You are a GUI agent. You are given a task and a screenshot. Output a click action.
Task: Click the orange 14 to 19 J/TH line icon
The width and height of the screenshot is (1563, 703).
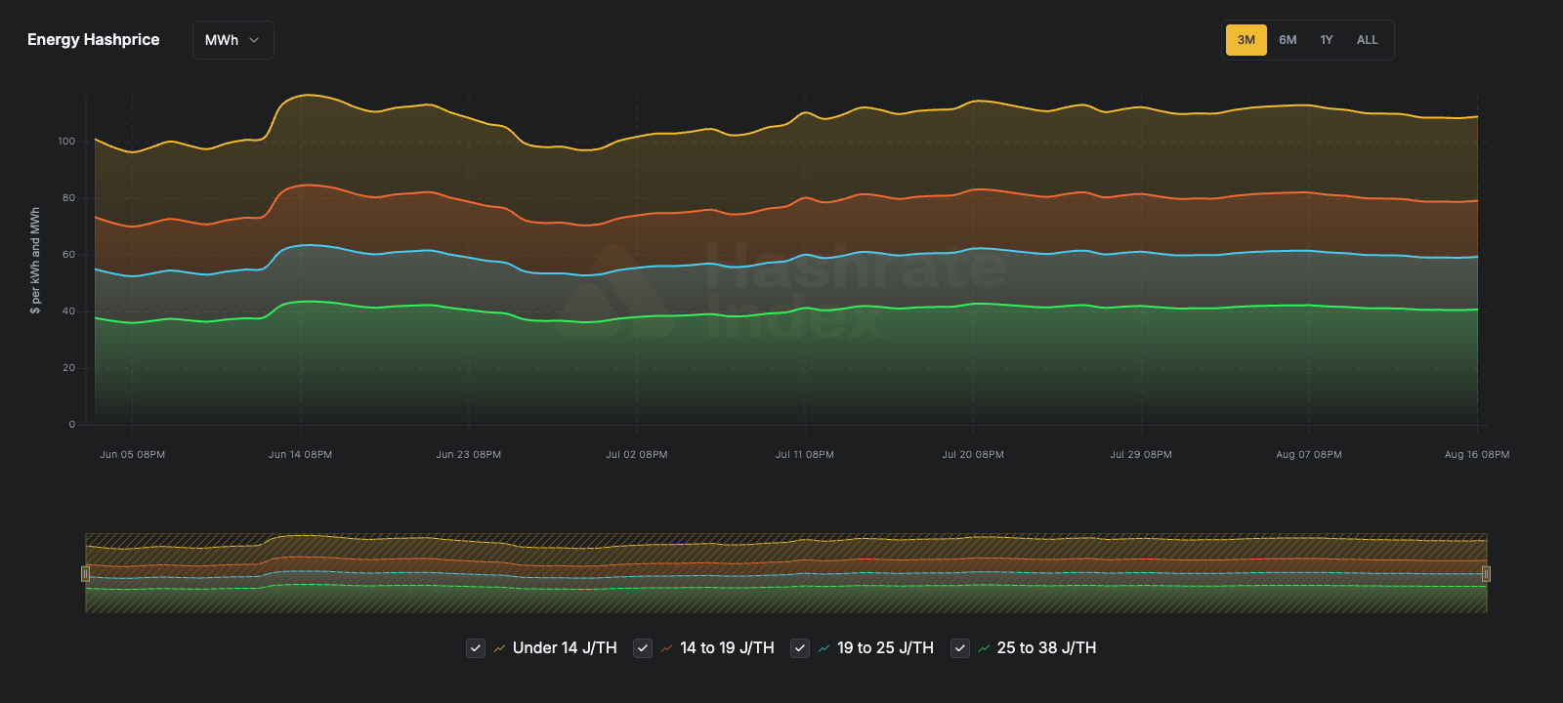click(666, 648)
